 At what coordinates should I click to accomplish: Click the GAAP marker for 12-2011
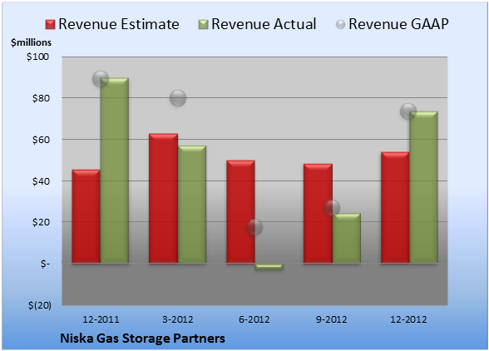(101, 79)
